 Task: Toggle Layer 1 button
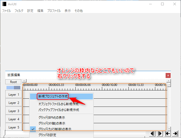[14, 95]
